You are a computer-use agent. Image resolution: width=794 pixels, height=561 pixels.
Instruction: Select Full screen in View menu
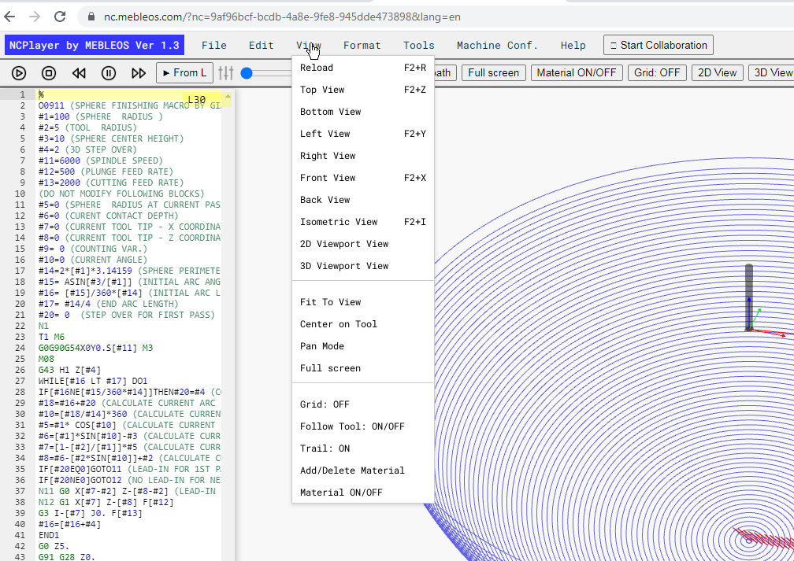pyautogui.click(x=363, y=368)
